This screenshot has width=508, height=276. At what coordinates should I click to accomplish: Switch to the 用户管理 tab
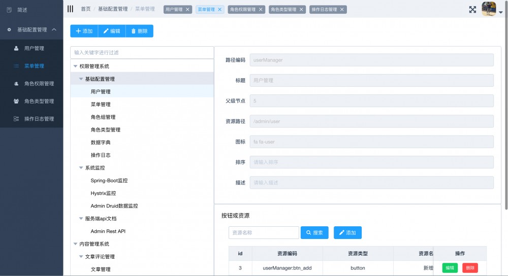(174, 9)
